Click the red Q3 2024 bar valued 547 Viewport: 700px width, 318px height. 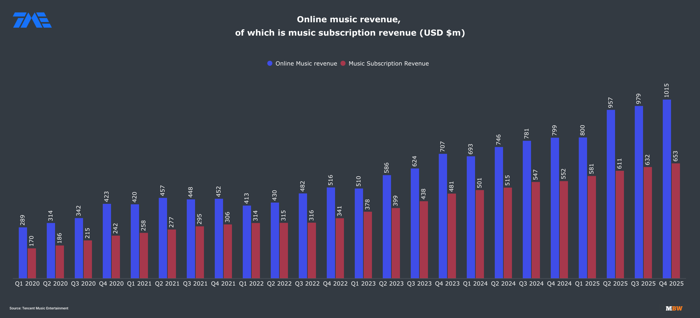[x=535, y=230]
